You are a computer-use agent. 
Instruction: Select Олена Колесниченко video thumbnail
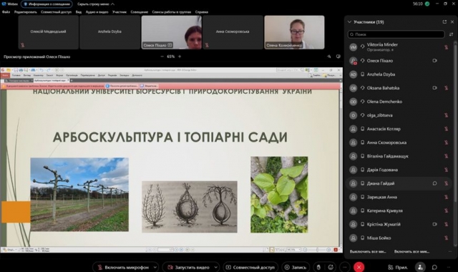pyautogui.click(x=294, y=32)
